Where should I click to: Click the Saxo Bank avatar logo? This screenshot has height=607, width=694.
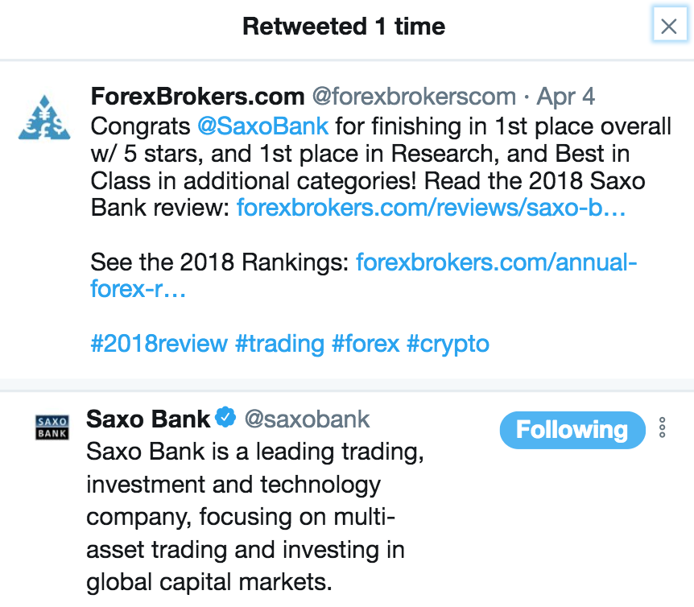click(52, 427)
